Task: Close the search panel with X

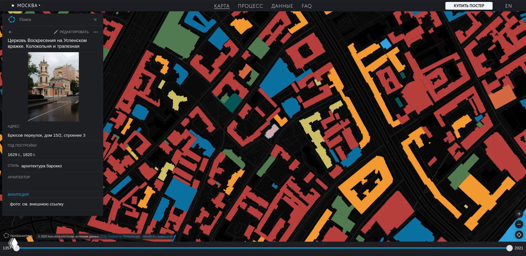Action: tap(95, 20)
